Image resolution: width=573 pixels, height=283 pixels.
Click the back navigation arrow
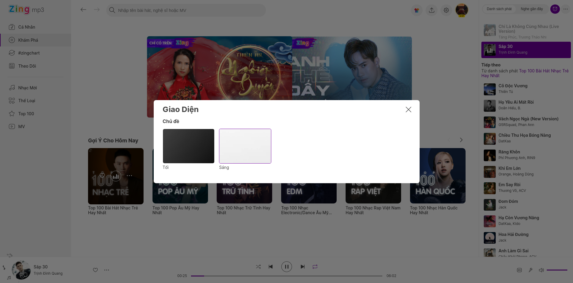tap(84, 10)
